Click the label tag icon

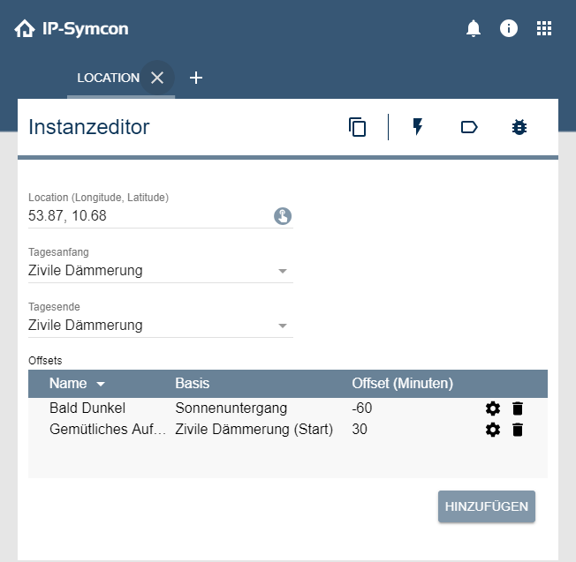click(x=469, y=127)
